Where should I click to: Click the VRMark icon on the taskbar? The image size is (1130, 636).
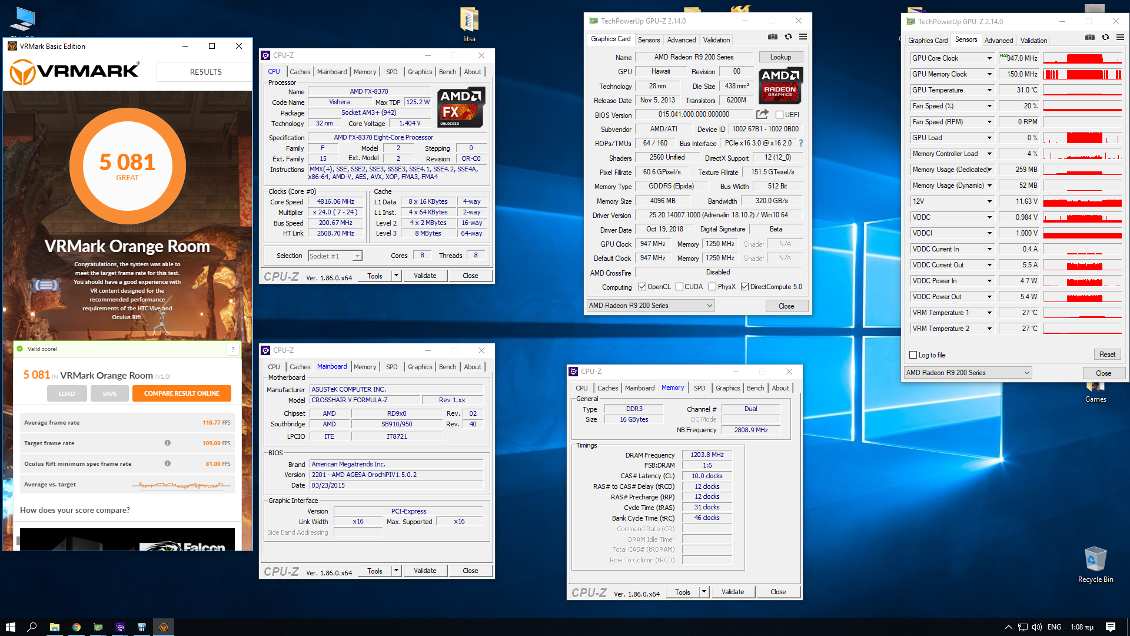pyautogui.click(x=164, y=627)
